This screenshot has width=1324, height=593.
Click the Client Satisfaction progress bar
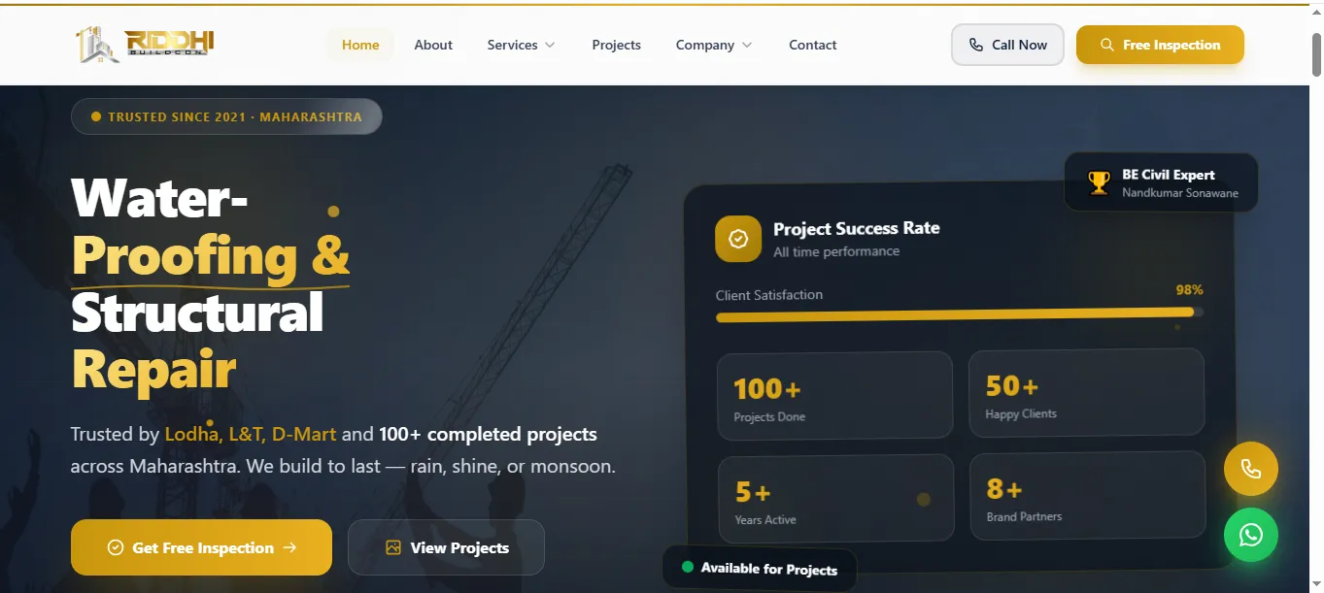(960, 313)
